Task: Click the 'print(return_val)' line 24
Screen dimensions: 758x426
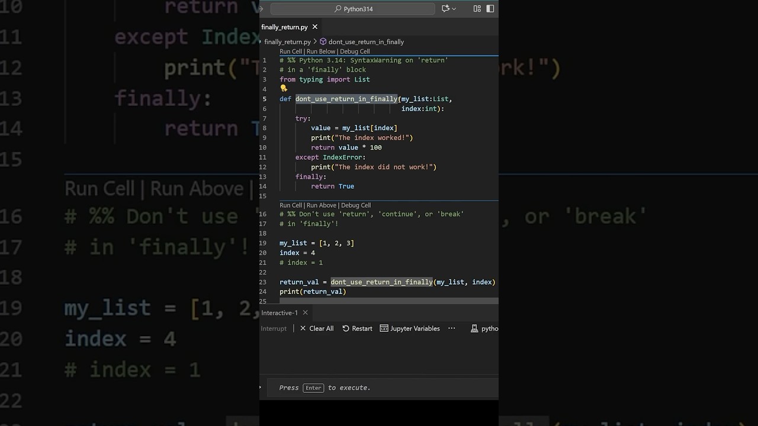Action: (x=313, y=292)
